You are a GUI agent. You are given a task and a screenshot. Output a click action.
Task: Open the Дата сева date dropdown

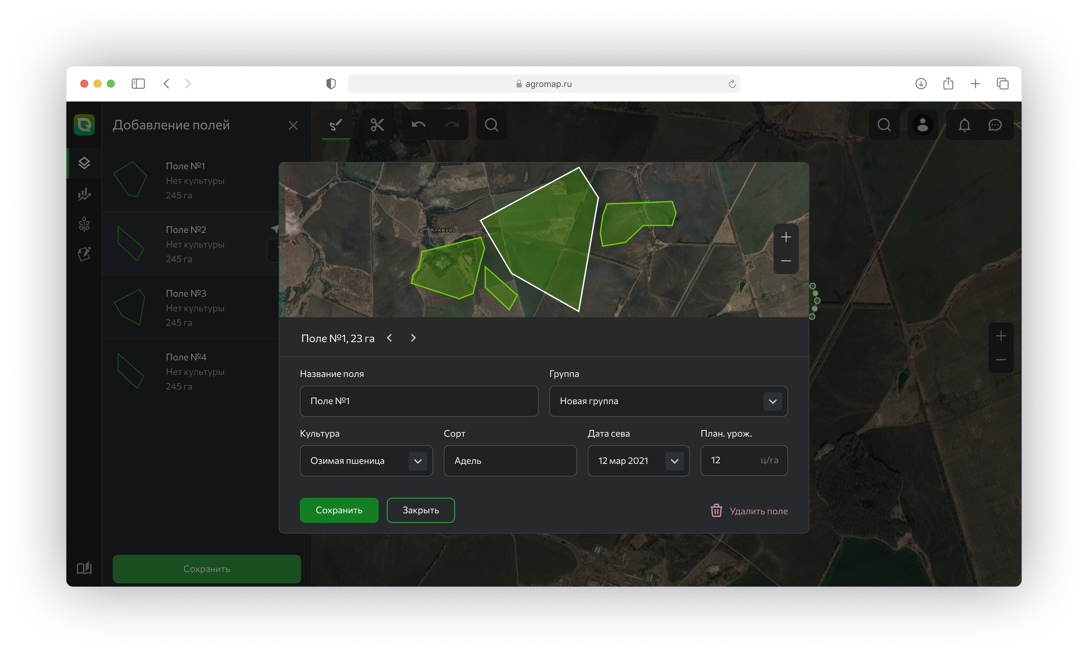(638, 461)
